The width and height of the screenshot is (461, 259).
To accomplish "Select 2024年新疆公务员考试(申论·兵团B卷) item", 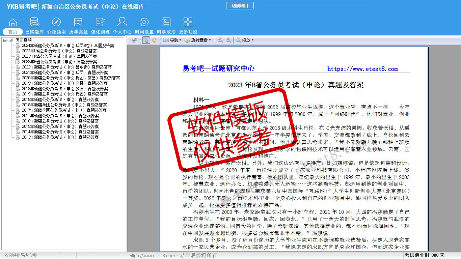I will pos(68,46).
